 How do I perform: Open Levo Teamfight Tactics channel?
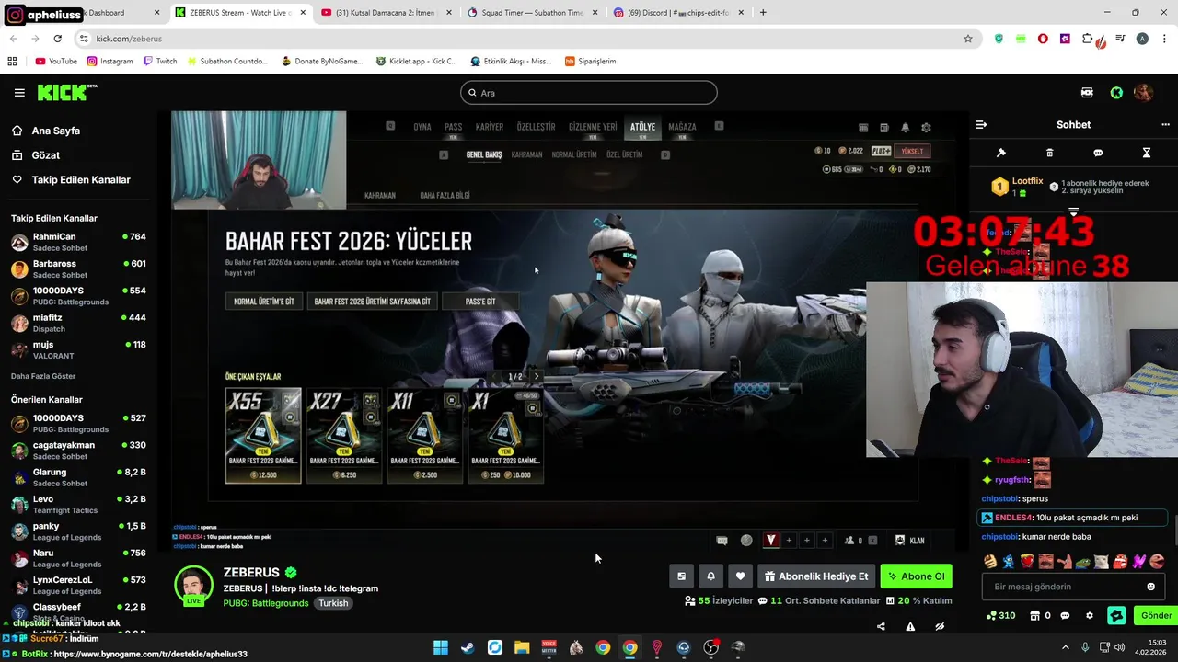(x=78, y=505)
